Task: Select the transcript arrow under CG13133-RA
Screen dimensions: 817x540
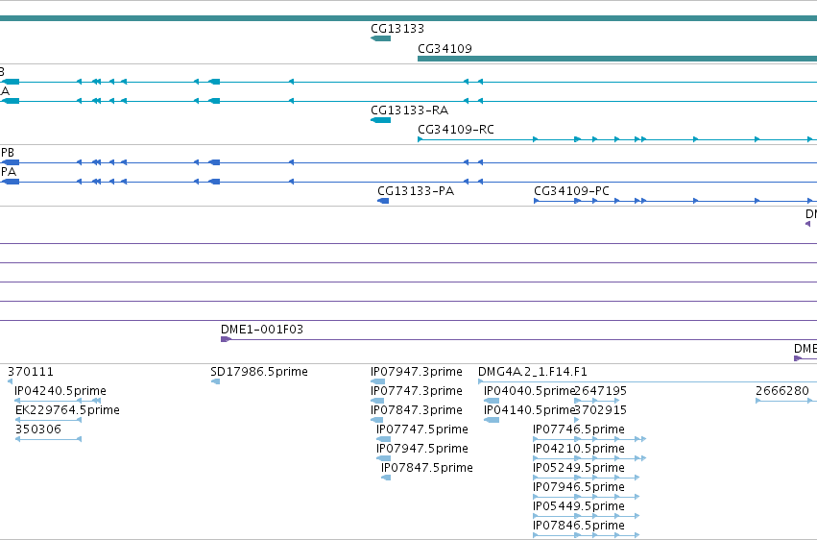Action: [380, 120]
